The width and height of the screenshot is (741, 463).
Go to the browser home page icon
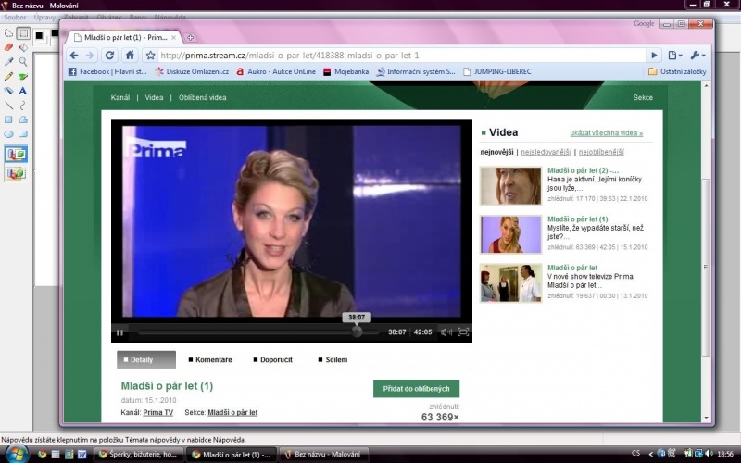[130, 56]
